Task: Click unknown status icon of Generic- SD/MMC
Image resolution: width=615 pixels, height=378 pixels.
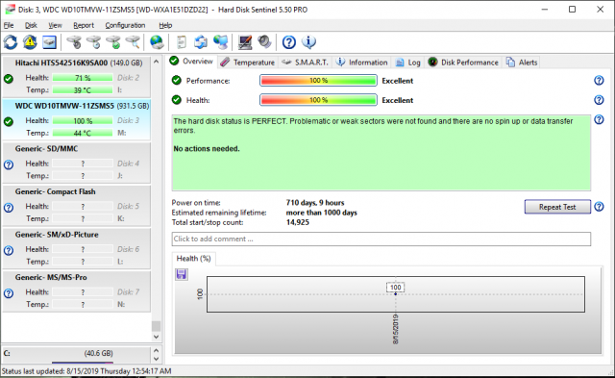Action: (9, 164)
